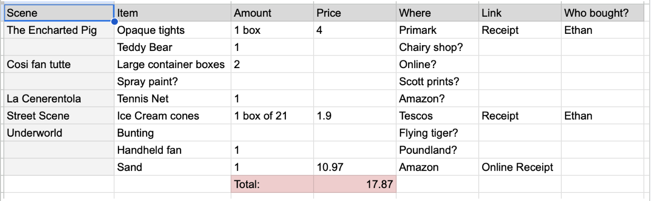Click Large container boxes cell
The image size is (651, 201).
click(172, 64)
